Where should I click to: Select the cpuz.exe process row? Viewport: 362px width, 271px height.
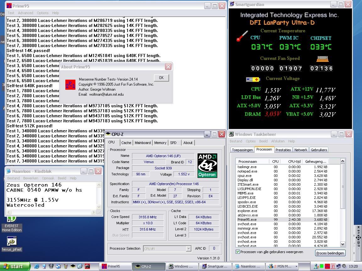(x=282, y=176)
